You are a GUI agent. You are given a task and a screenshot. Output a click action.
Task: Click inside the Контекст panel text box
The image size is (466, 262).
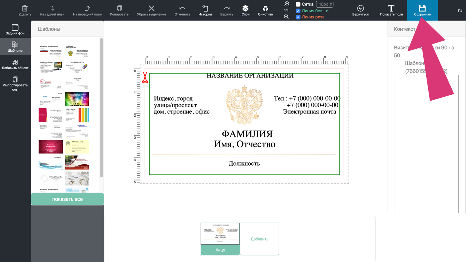point(426,144)
